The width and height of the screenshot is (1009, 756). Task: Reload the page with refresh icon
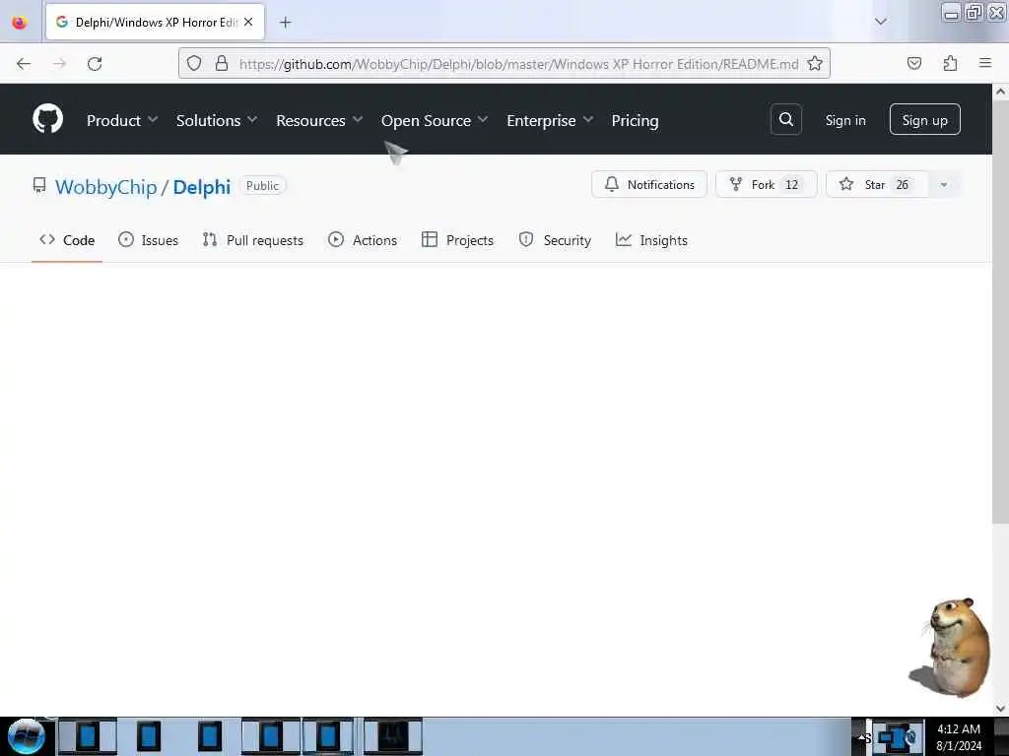tap(95, 64)
